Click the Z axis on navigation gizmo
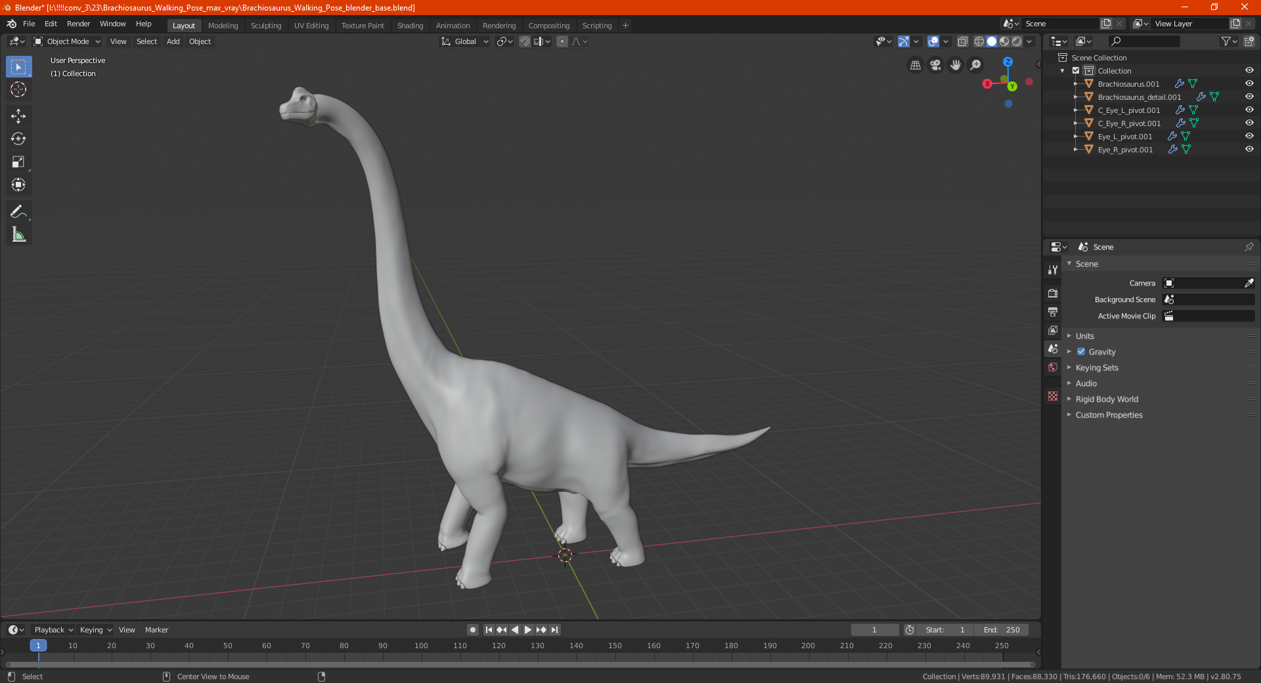Viewport: 1261px width, 683px height. pos(1007,62)
